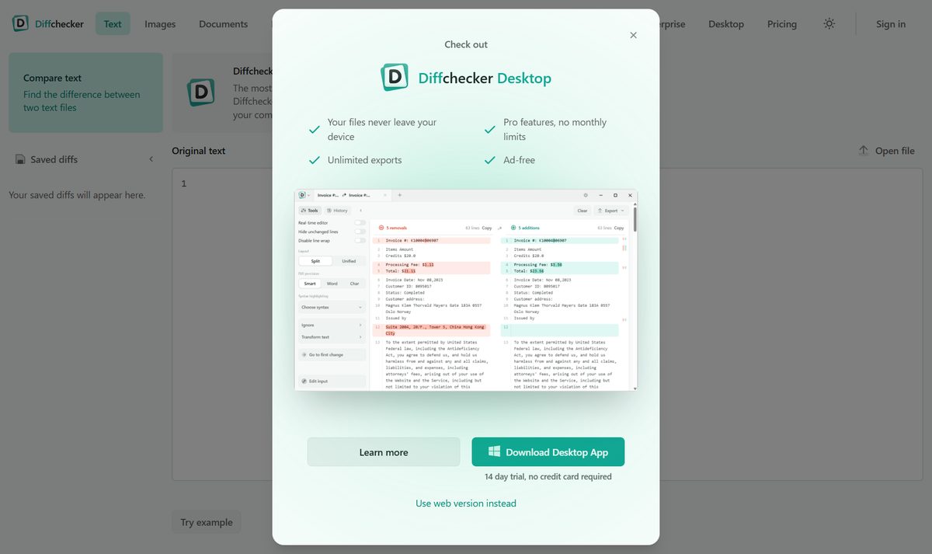This screenshot has height=554, width=932.
Task: Click the Desktop app screenshot preview
Action: click(466, 290)
